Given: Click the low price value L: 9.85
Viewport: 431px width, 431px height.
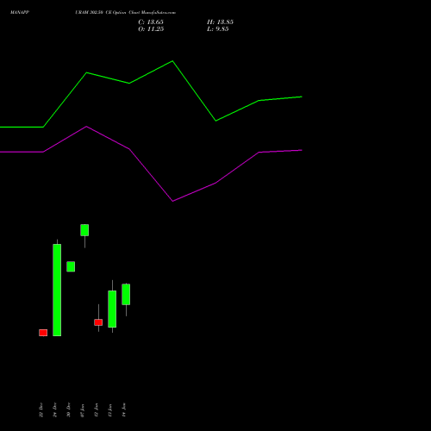Looking at the screenshot, I should tap(218, 29).
